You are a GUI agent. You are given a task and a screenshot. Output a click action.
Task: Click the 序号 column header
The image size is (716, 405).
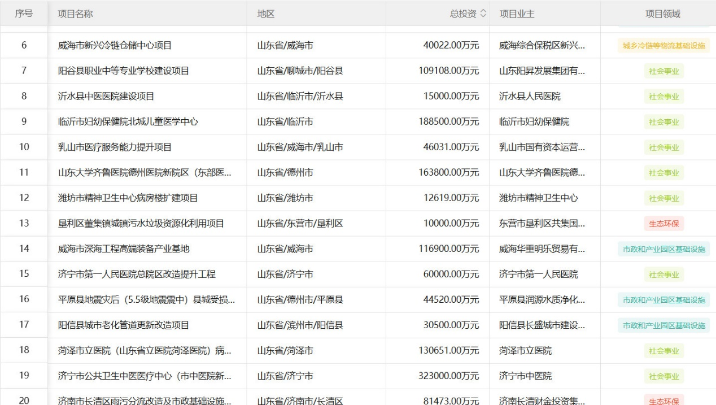click(x=24, y=14)
